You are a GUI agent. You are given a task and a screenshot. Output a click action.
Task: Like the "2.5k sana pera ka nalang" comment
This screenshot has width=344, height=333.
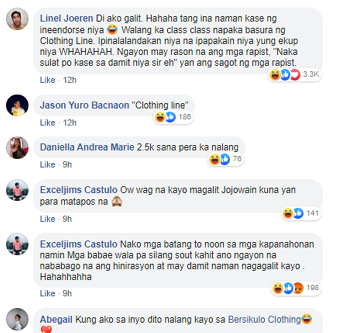47,164
